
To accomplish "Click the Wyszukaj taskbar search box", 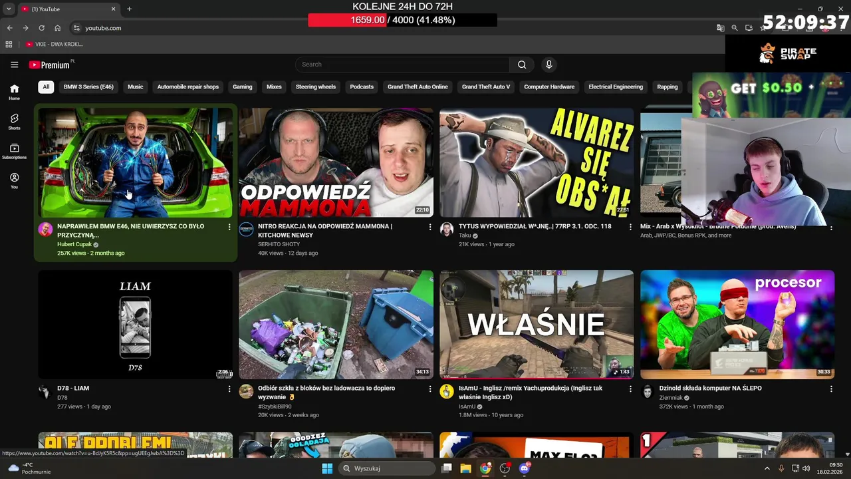I will (387, 468).
